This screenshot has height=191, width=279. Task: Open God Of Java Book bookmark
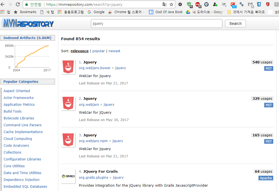[166, 12]
